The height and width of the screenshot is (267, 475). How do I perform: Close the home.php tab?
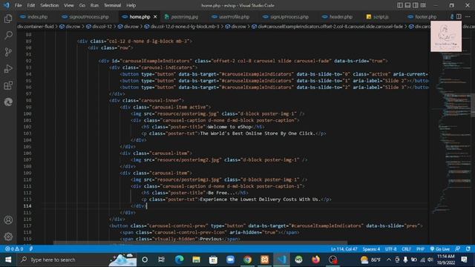tap(155, 16)
